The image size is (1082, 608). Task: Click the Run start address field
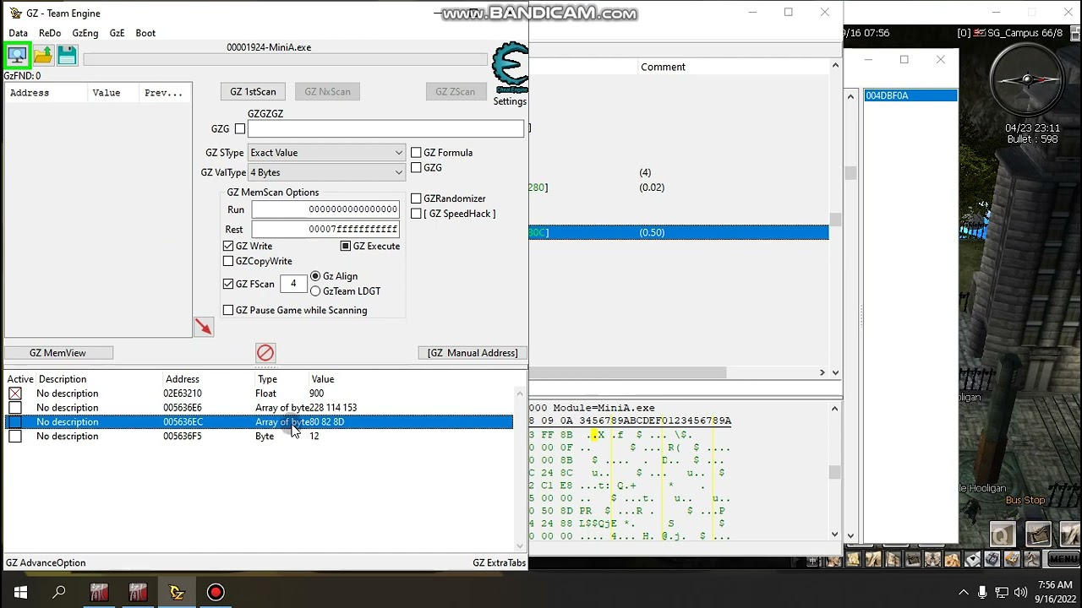pyautogui.click(x=325, y=209)
